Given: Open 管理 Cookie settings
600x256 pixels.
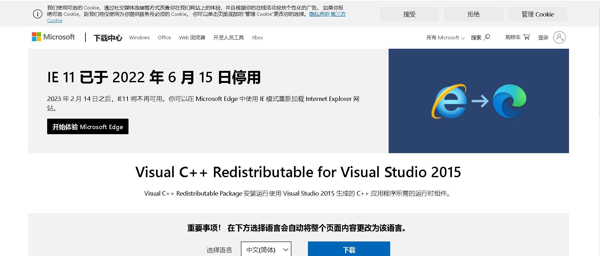Looking at the screenshot, I should point(537,14).
